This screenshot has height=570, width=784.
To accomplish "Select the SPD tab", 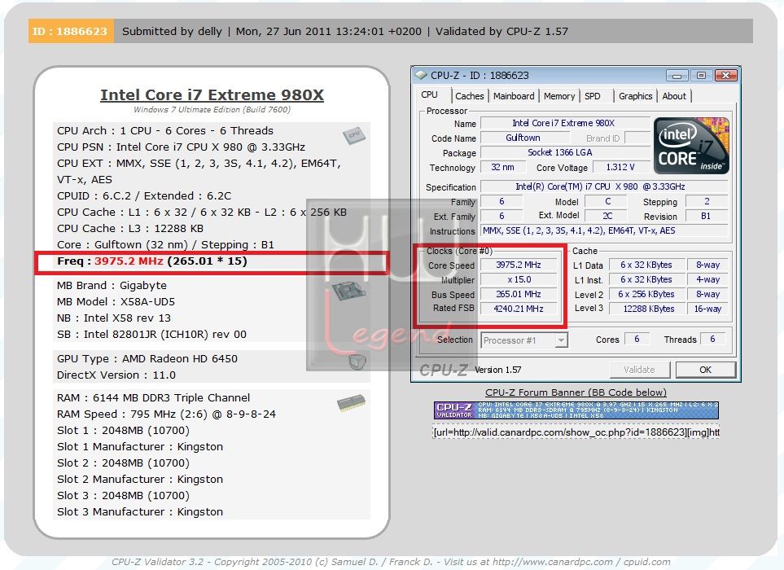I will [x=593, y=96].
